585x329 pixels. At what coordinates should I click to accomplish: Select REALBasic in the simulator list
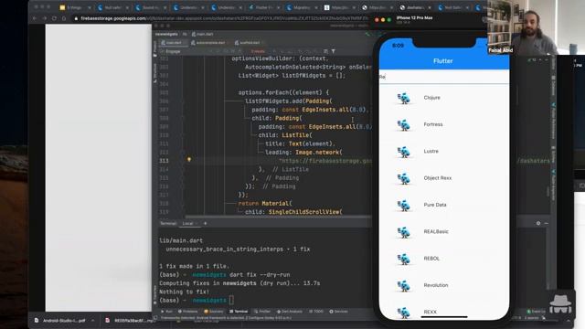click(436, 231)
